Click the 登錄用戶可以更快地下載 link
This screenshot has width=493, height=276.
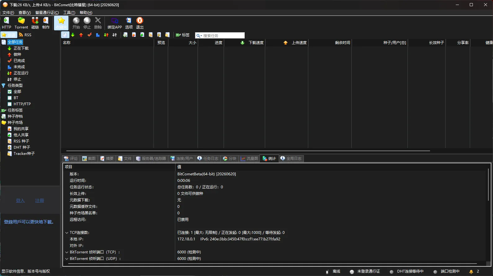(x=29, y=222)
